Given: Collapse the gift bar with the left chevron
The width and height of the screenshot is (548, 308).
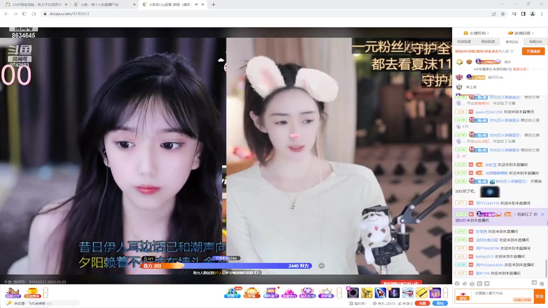Looking at the screenshot, I should click(x=339, y=292).
